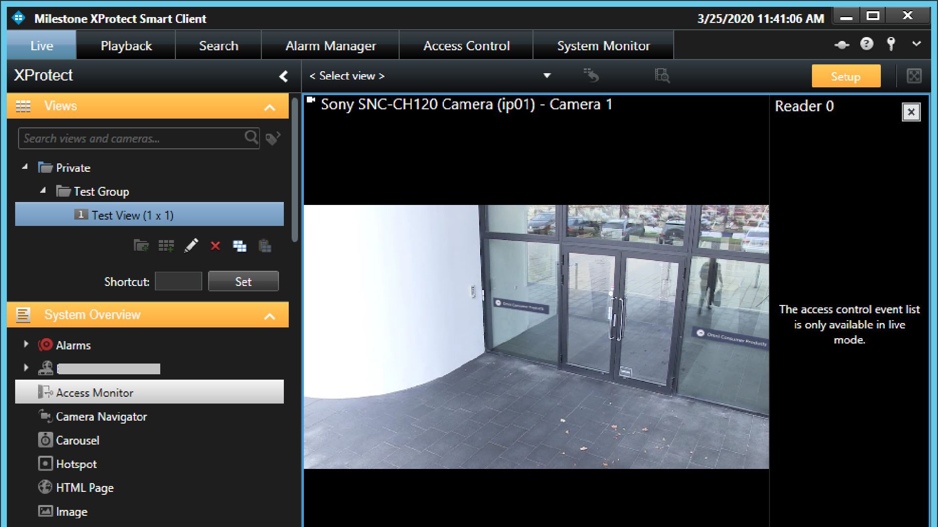
Task: Collapse the System Overview pane chevron
Action: pos(270,316)
